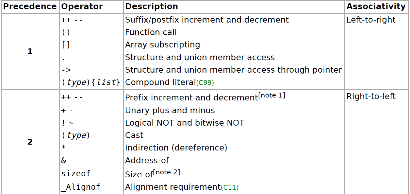The height and width of the screenshot is (194, 410).
Task: Click the Precedence column header
Action: (30, 7)
